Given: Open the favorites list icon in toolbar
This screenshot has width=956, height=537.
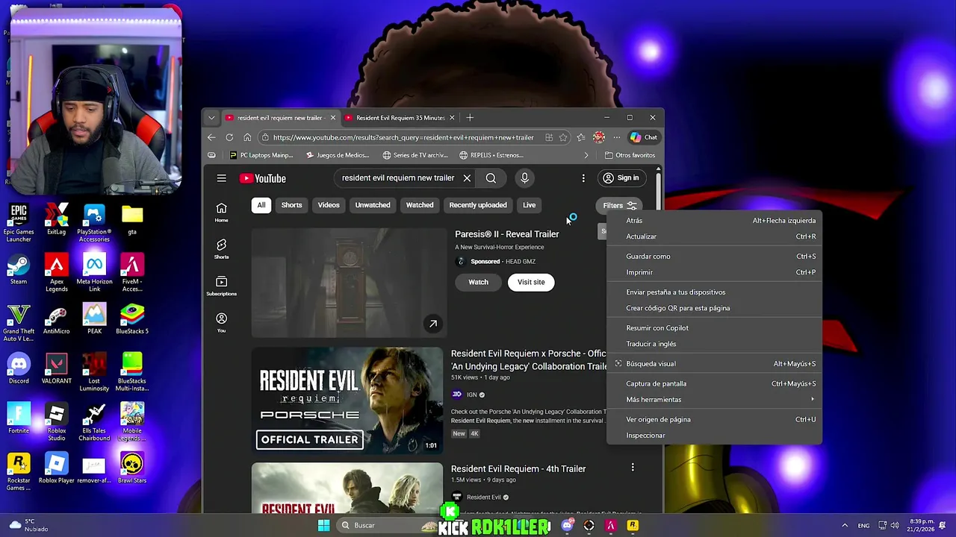Looking at the screenshot, I should (x=581, y=137).
